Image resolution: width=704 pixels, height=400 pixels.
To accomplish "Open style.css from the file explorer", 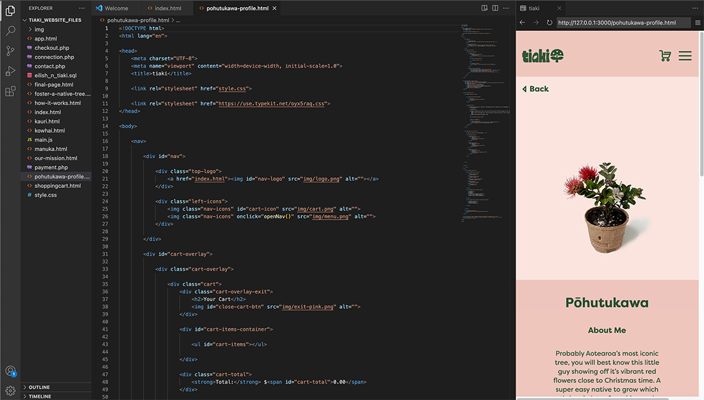I will tap(45, 195).
